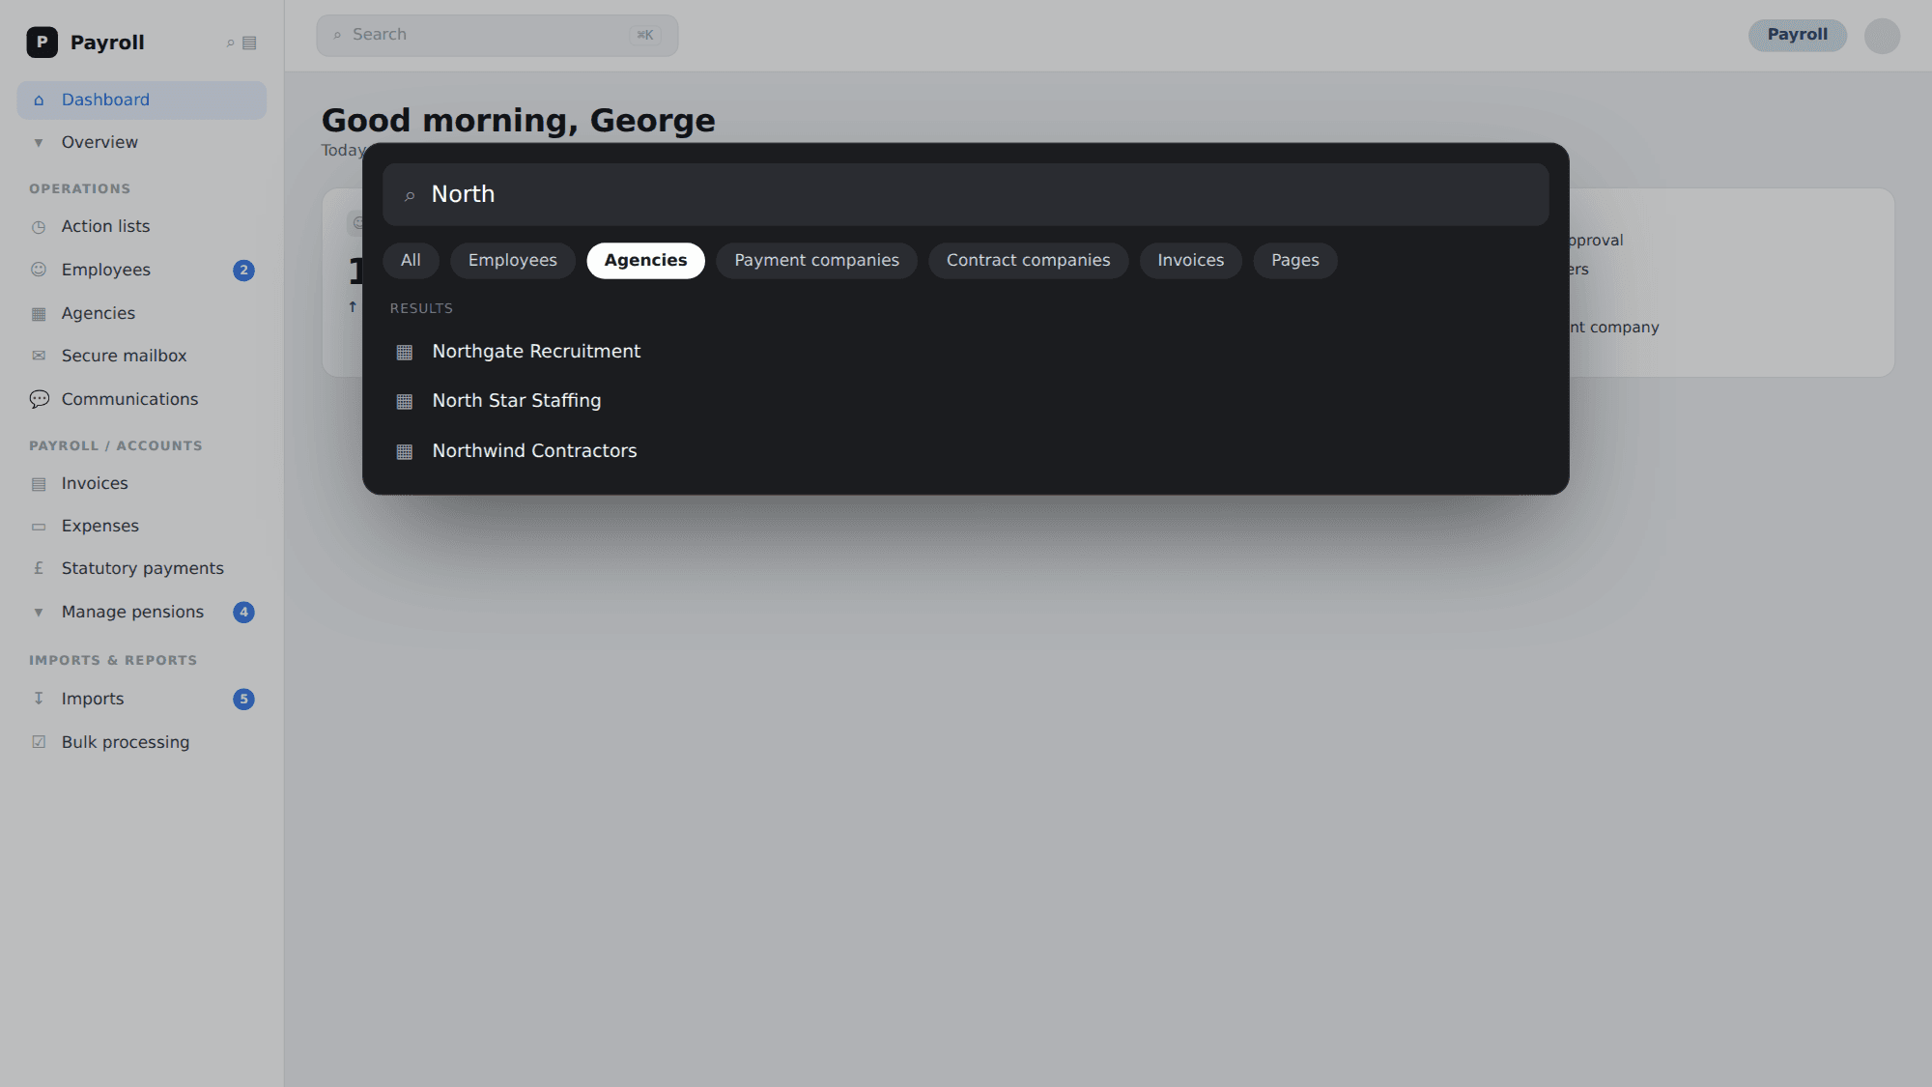
Task: Click the Payroll button in top bar
Action: (x=1797, y=35)
